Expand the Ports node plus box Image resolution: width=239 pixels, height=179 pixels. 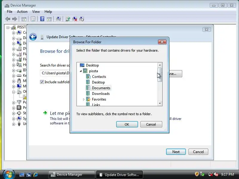click(x=13, y=103)
